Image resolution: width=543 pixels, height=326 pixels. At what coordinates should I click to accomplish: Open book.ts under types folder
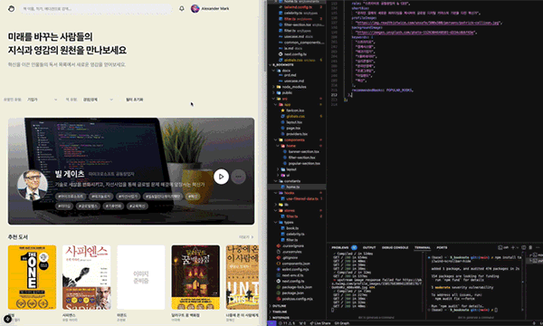(292, 228)
